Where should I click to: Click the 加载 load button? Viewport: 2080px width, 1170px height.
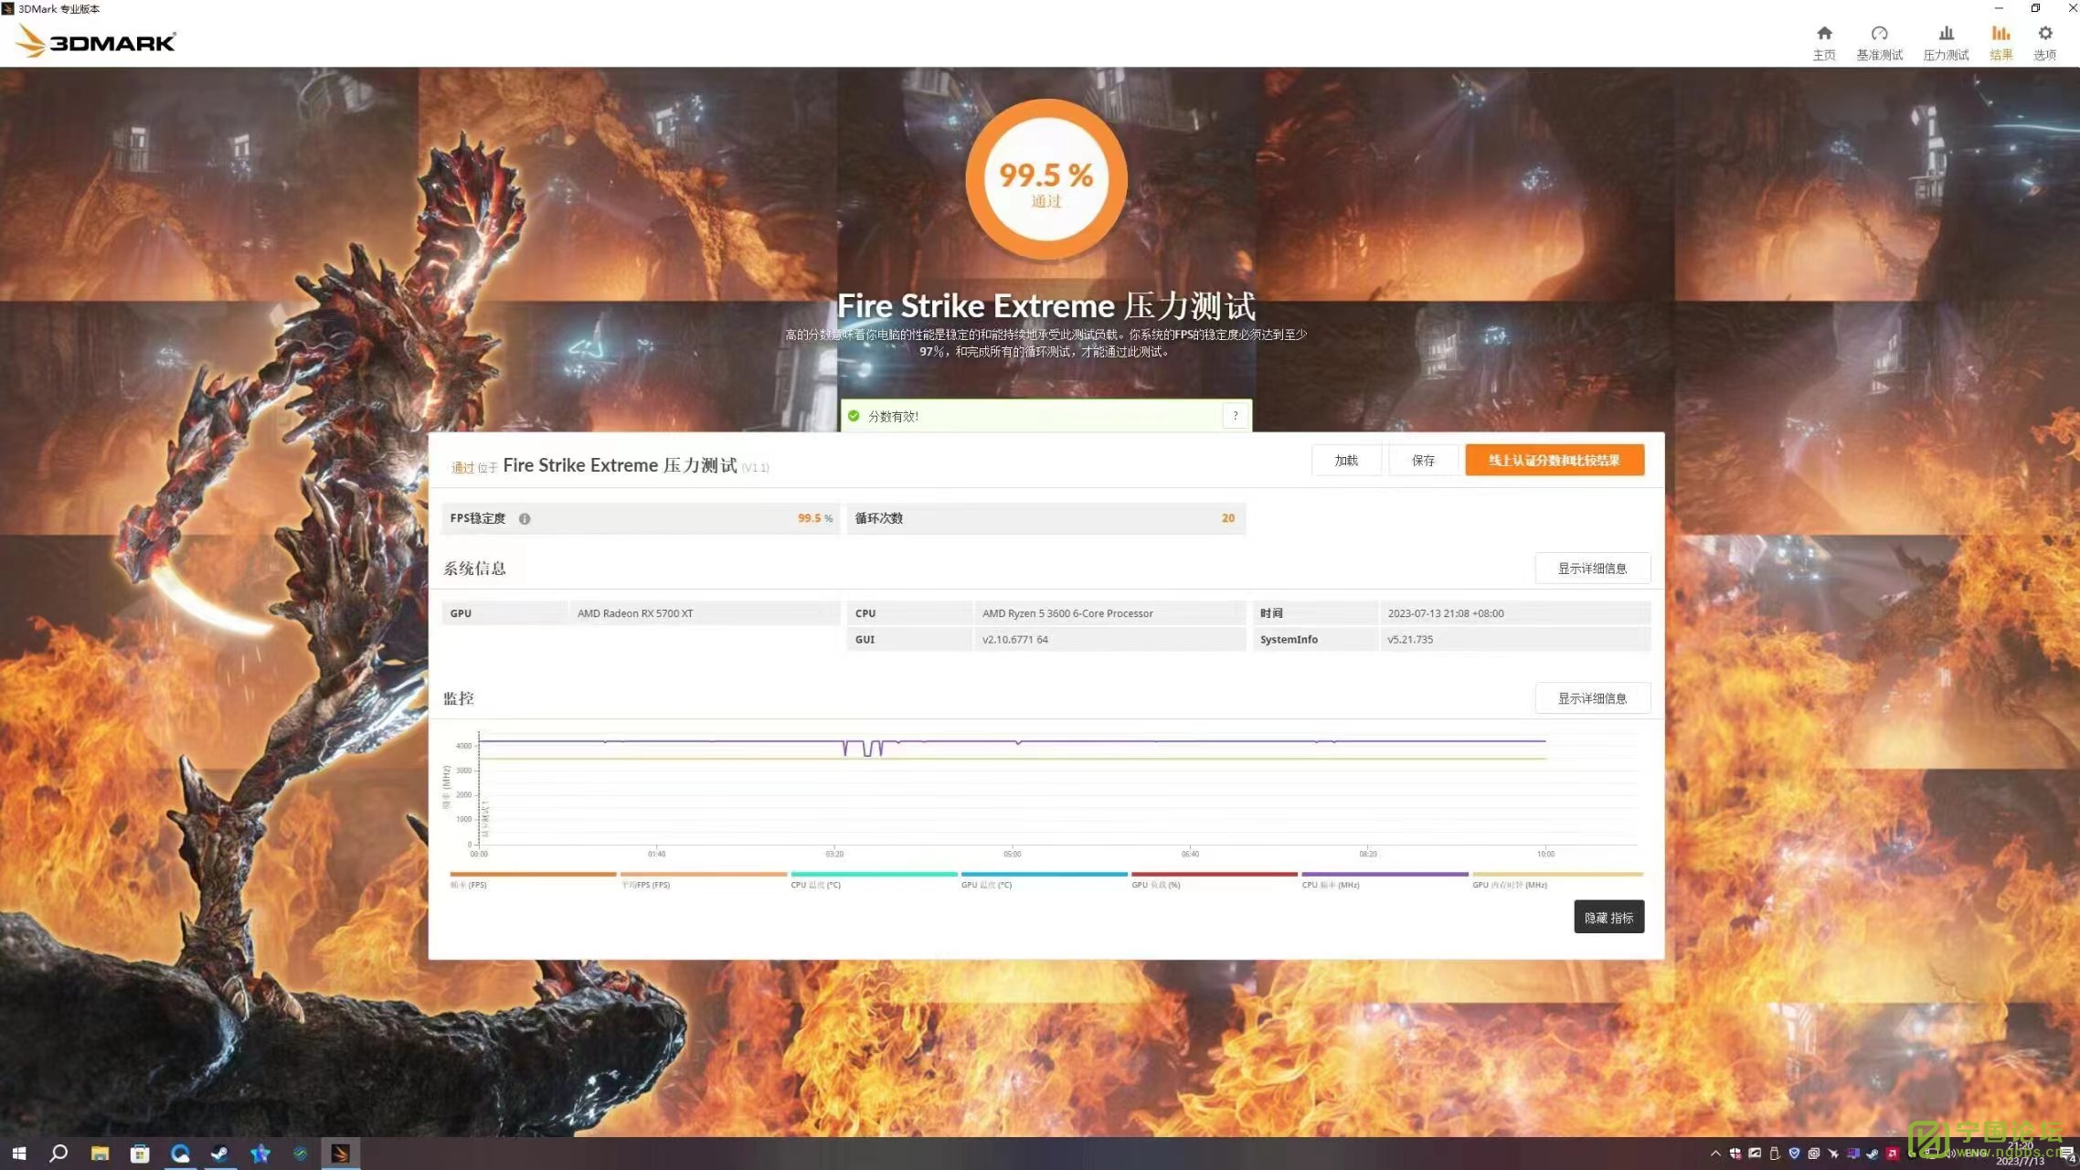click(1346, 460)
